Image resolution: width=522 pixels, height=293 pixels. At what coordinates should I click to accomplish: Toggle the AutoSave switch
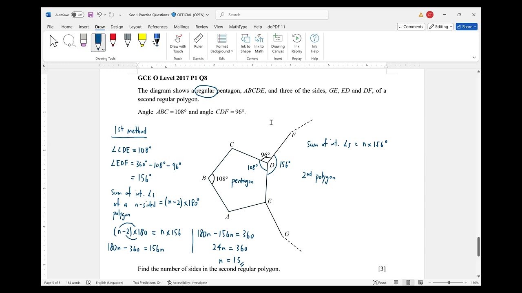(77, 15)
